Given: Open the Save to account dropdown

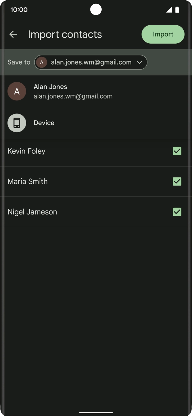Looking at the screenshot, I should tap(91, 62).
